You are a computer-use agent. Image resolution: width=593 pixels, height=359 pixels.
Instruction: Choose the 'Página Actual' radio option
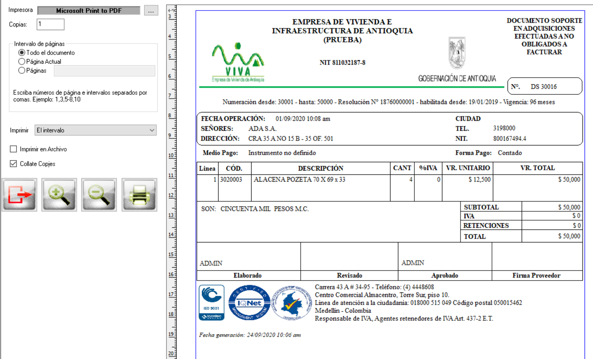click(x=22, y=62)
